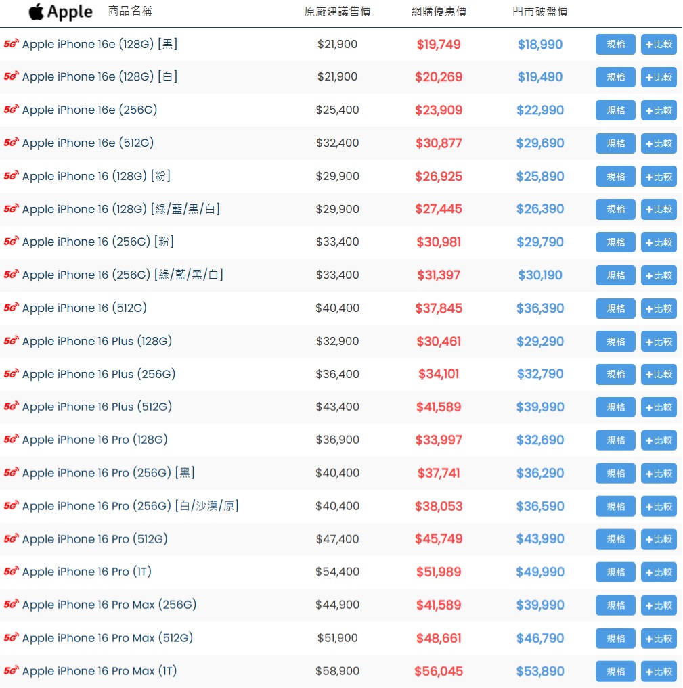
Task: Click the 5G icon beside iPhone 16 Plus (512G)
Action: [11, 407]
